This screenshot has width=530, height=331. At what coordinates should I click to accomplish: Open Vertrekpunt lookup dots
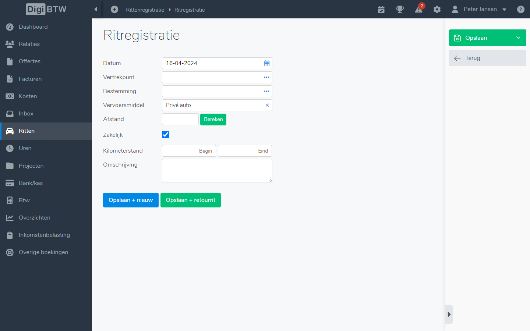[x=266, y=77]
